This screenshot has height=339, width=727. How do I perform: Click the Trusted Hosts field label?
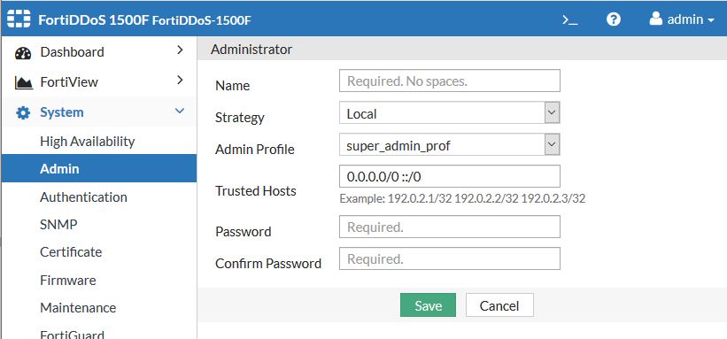click(256, 190)
